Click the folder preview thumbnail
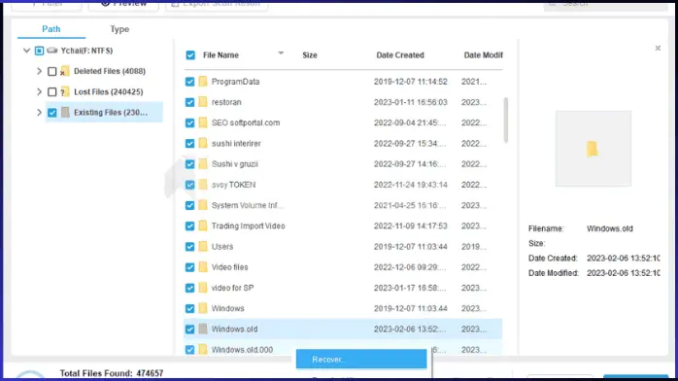 (593, 149)
